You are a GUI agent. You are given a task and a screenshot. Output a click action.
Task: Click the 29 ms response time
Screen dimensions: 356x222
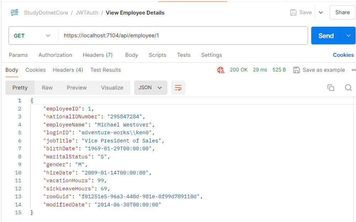tap(260, 70)
